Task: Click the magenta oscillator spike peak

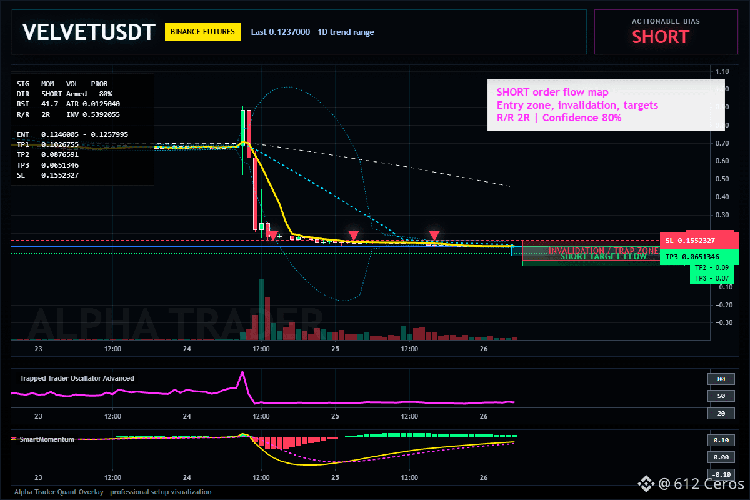Action: 242,373
